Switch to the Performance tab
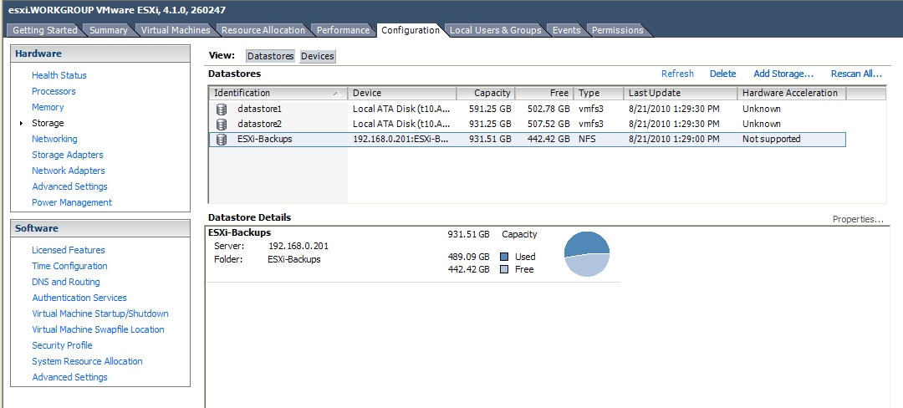 coord(343,30)
